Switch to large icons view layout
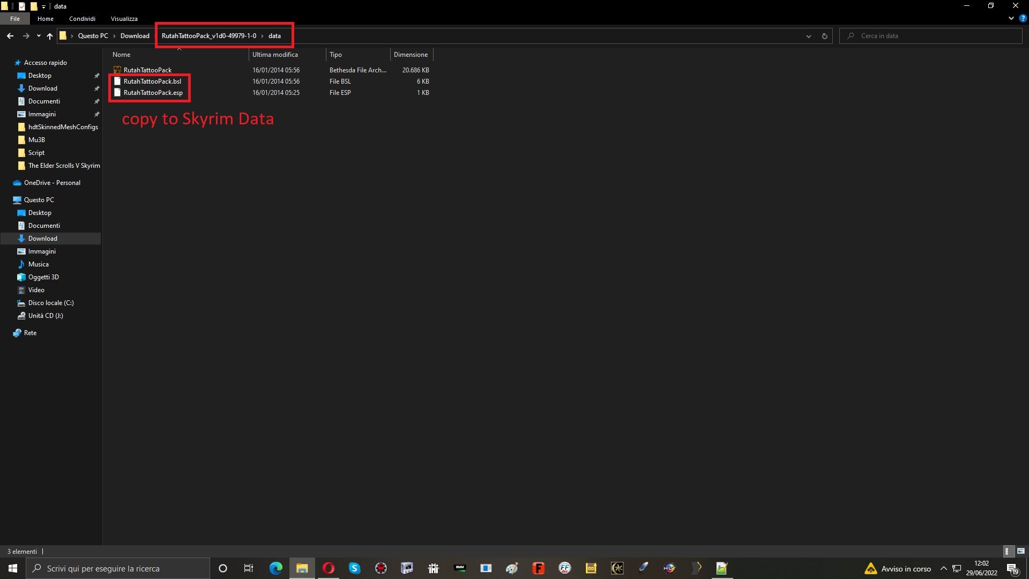 tap(1021, 551)
